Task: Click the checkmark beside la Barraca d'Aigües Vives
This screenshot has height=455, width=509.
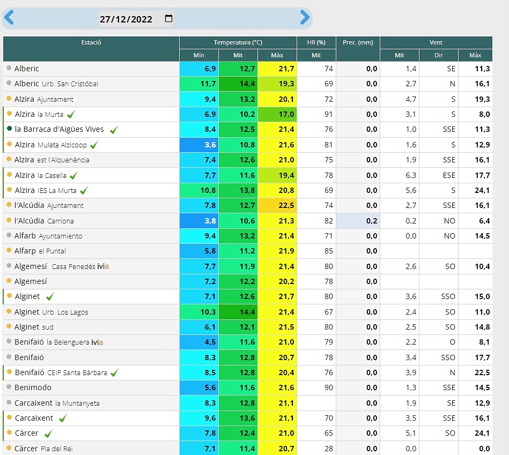Action: tap(114, 130)
